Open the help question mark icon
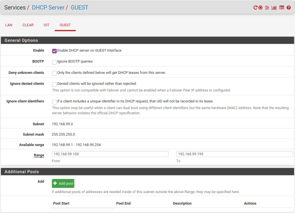The image size is (295, 213). [x=289, y=7]
